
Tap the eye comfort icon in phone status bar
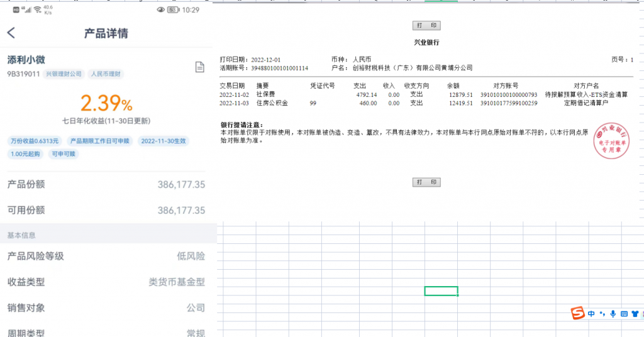point(160,10)
